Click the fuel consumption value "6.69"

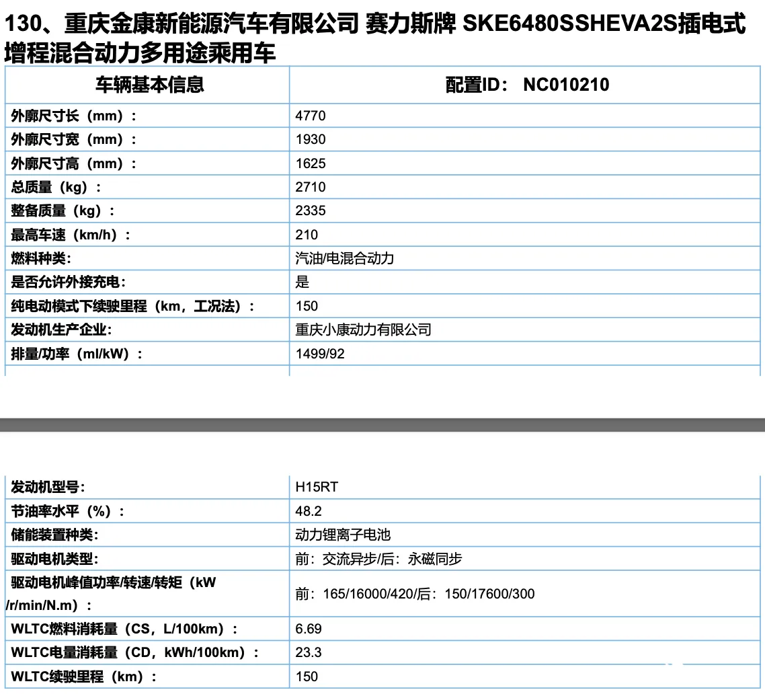tap(309, 629)
